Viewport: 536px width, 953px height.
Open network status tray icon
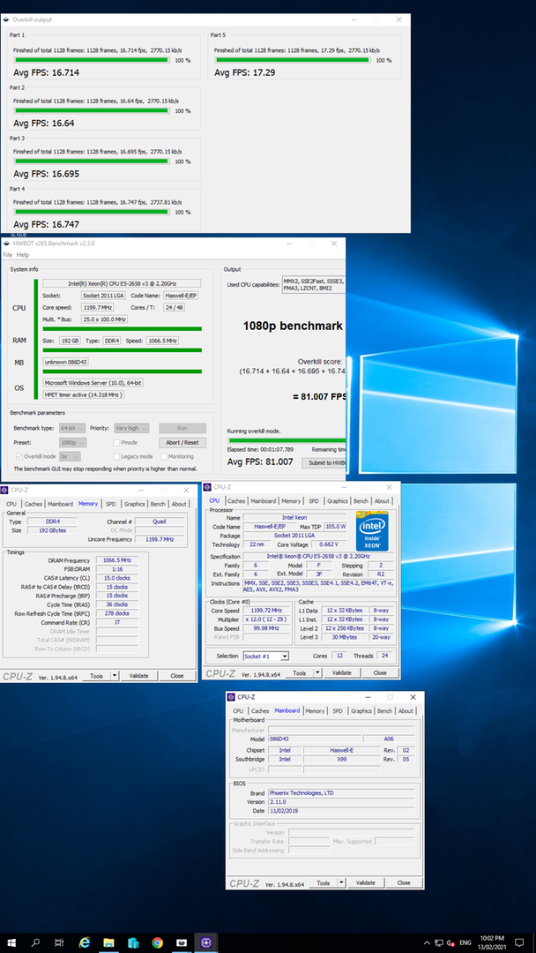pos(439,942)
